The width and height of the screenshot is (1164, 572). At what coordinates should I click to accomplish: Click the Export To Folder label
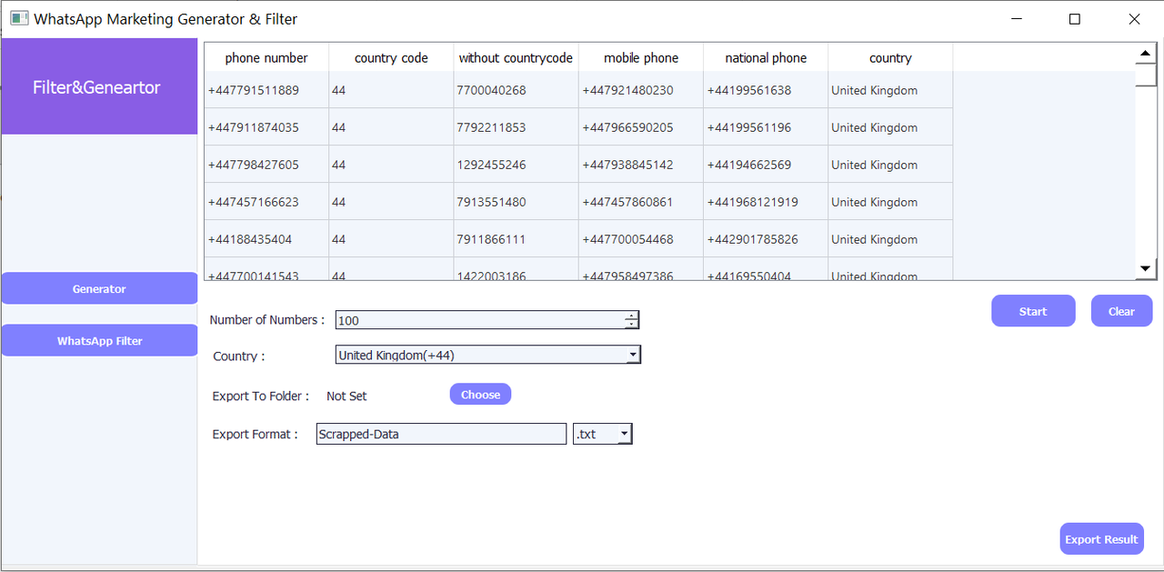pyautogui.click(x=261, y=396)
